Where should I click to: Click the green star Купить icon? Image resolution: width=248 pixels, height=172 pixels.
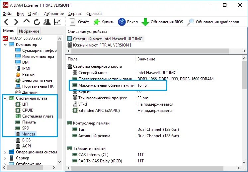[97, 22]
